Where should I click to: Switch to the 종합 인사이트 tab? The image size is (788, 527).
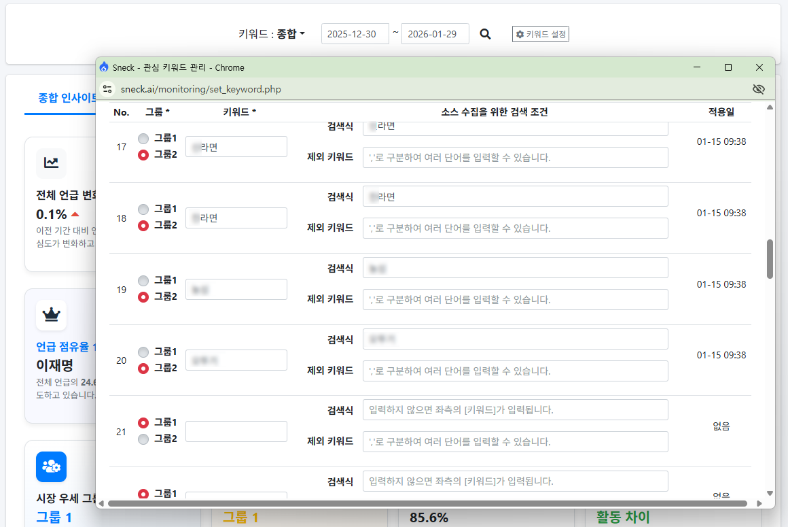pos(67,97)
